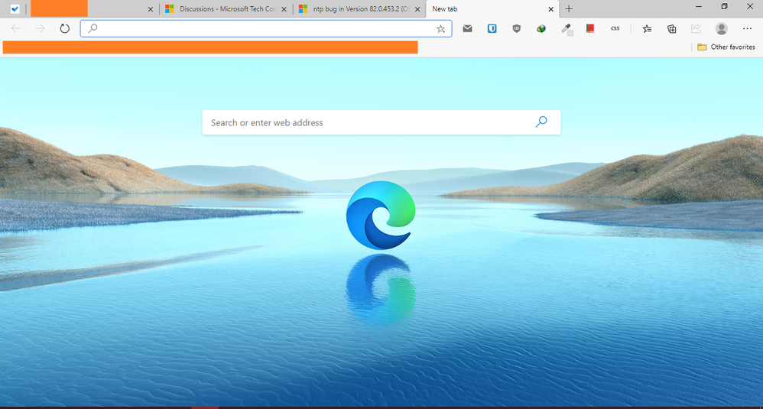Open the Favorites list button
Screen dimensions: 763x409
647,29
